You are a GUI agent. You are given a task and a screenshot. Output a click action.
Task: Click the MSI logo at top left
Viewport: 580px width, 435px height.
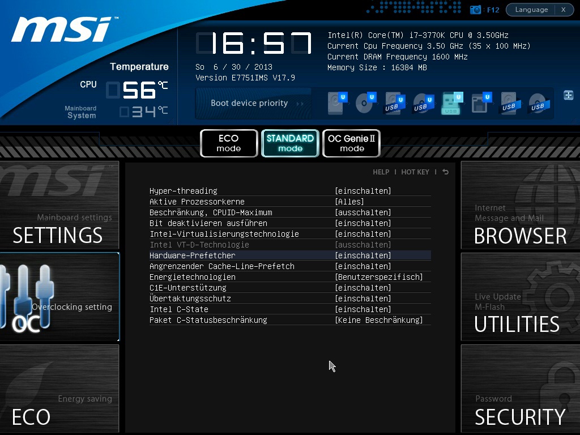click(63, 29)
